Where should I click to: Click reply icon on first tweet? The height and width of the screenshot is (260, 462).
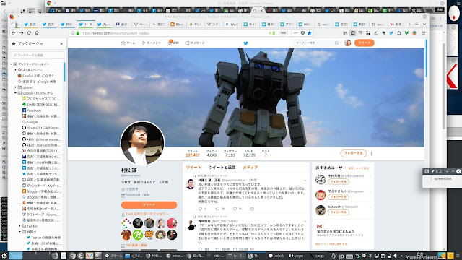201,209
